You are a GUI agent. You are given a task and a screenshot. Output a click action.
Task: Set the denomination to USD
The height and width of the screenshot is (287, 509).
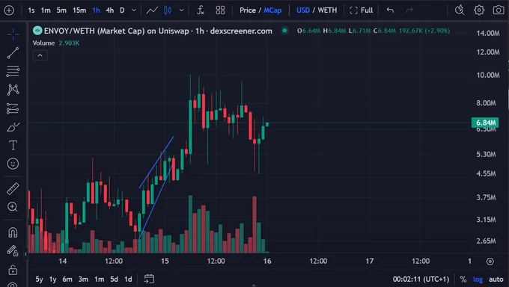pos(303,10)
